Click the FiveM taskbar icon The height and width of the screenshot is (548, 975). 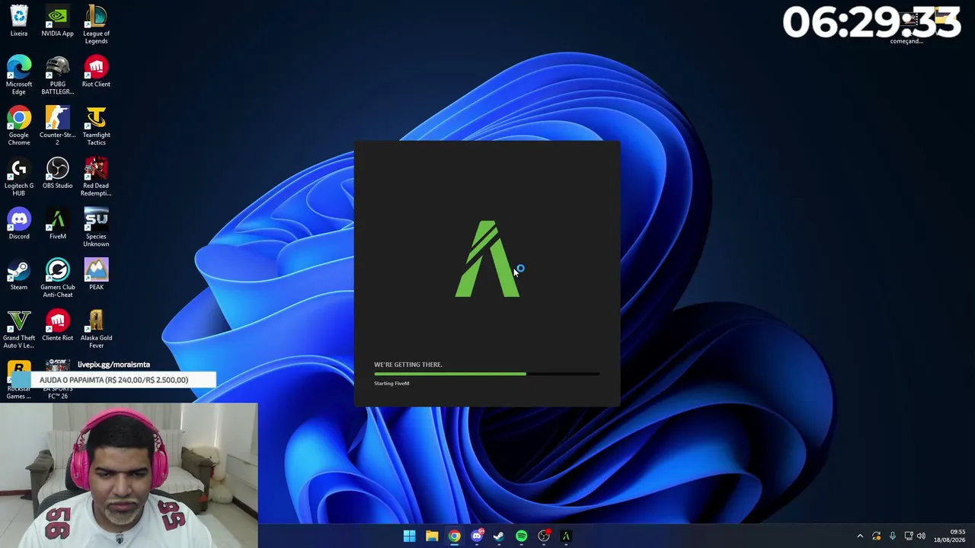[x=566, y=536]
